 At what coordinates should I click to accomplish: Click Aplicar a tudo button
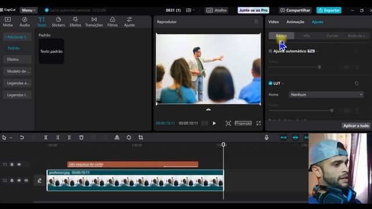click(x=356, y=125)
